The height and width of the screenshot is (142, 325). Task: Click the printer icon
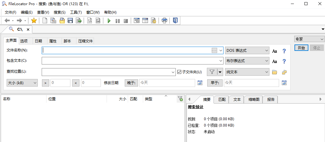(x=164, y=21)
